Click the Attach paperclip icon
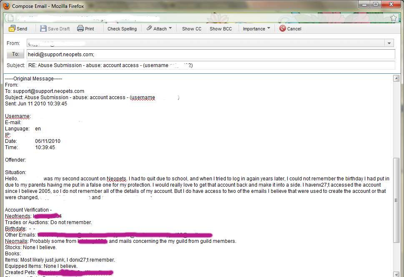This screenshot has height=277, width=404. pyautogui.click(x=149, y=28)
